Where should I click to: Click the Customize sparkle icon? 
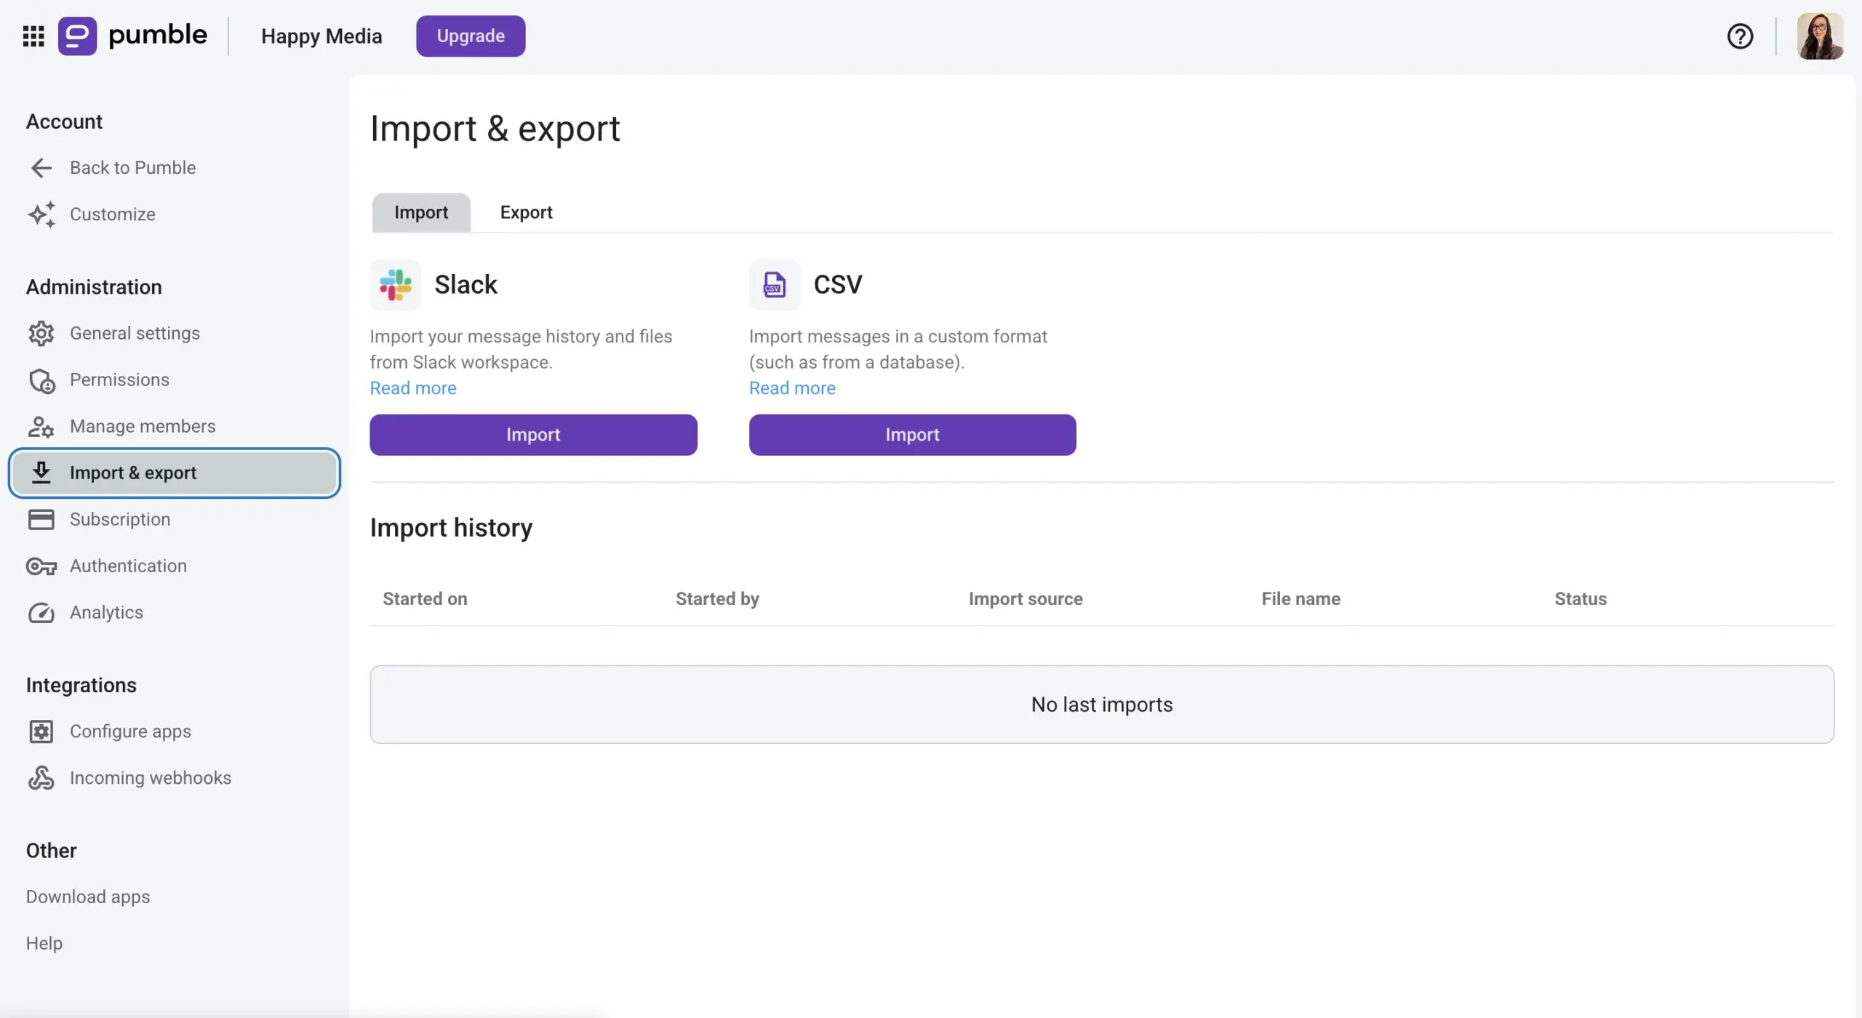41,215
